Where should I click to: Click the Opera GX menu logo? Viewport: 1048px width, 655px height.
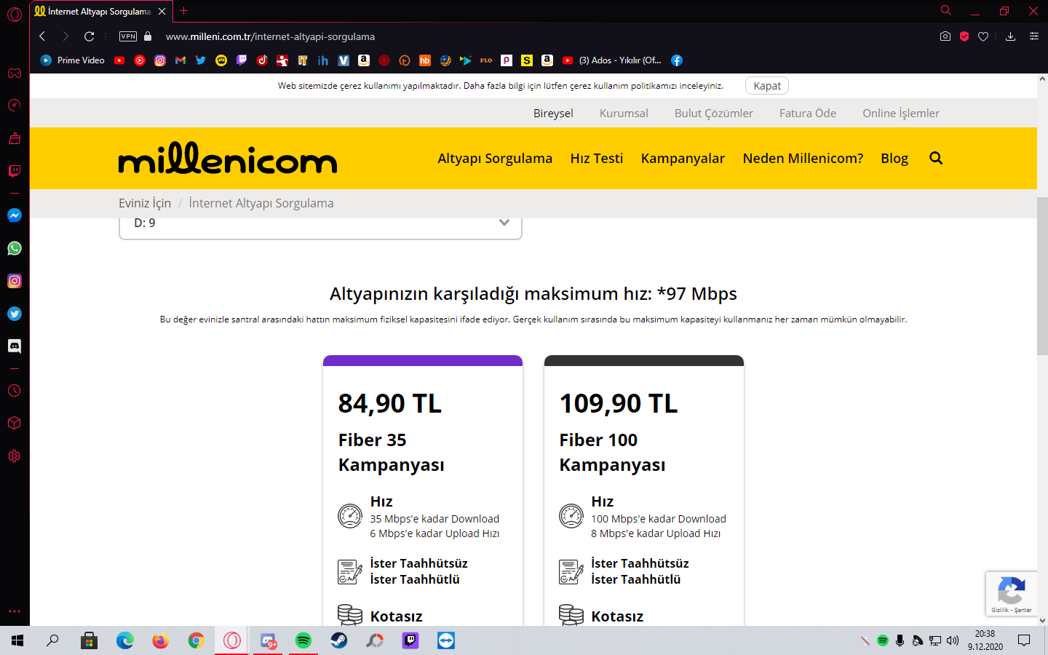point(15,14)
